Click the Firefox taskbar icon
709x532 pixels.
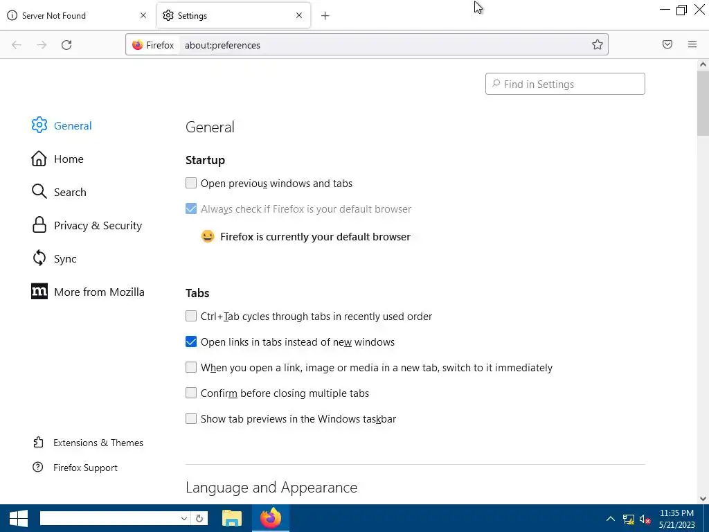pos(271,518)
